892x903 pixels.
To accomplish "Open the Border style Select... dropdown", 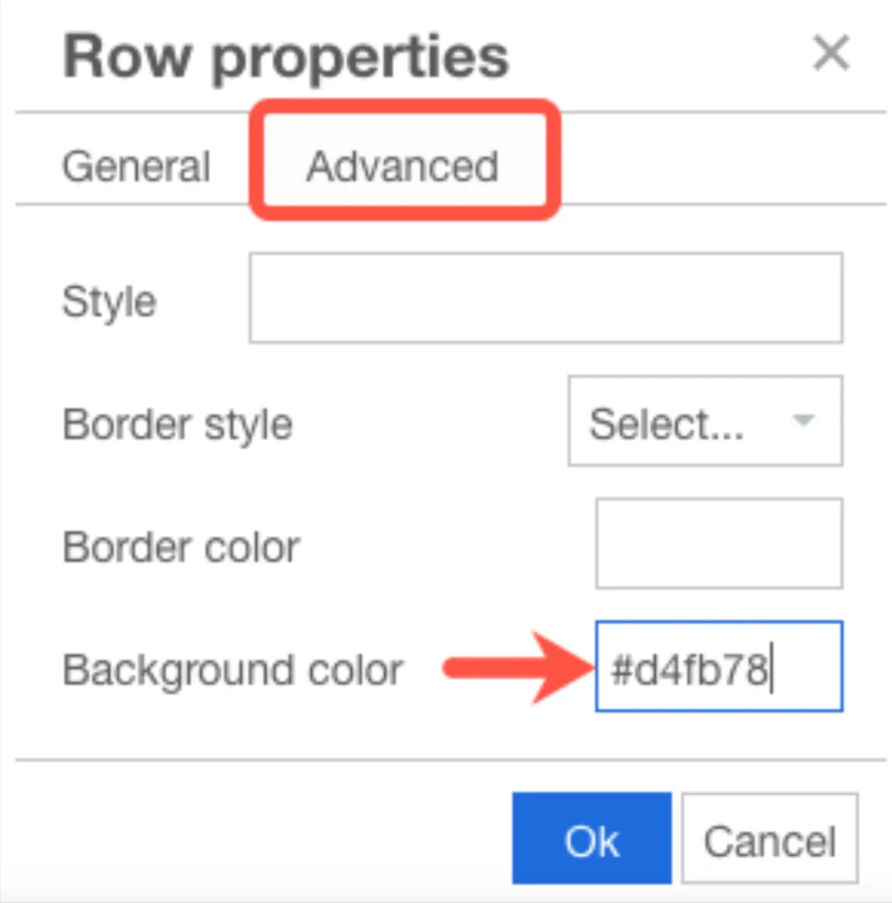I will click(706, 421).
